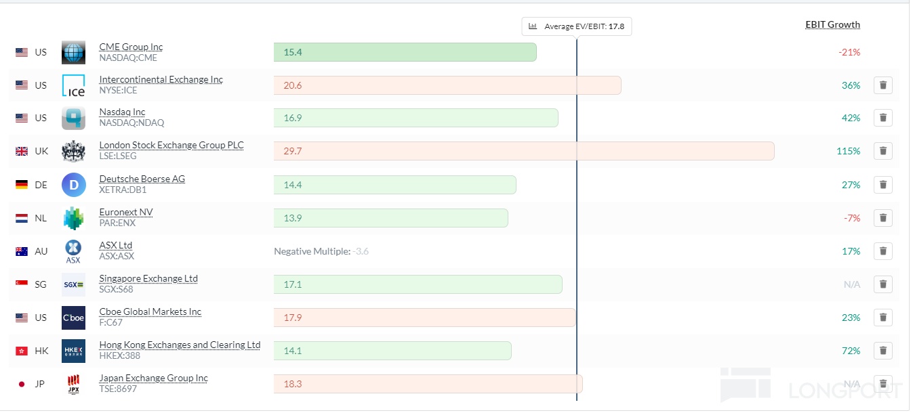Remove Deutsche Boerse AG via trash icon
Image resolution: width=913 pixels, height=413 pixels.
[x=882, y=185]
